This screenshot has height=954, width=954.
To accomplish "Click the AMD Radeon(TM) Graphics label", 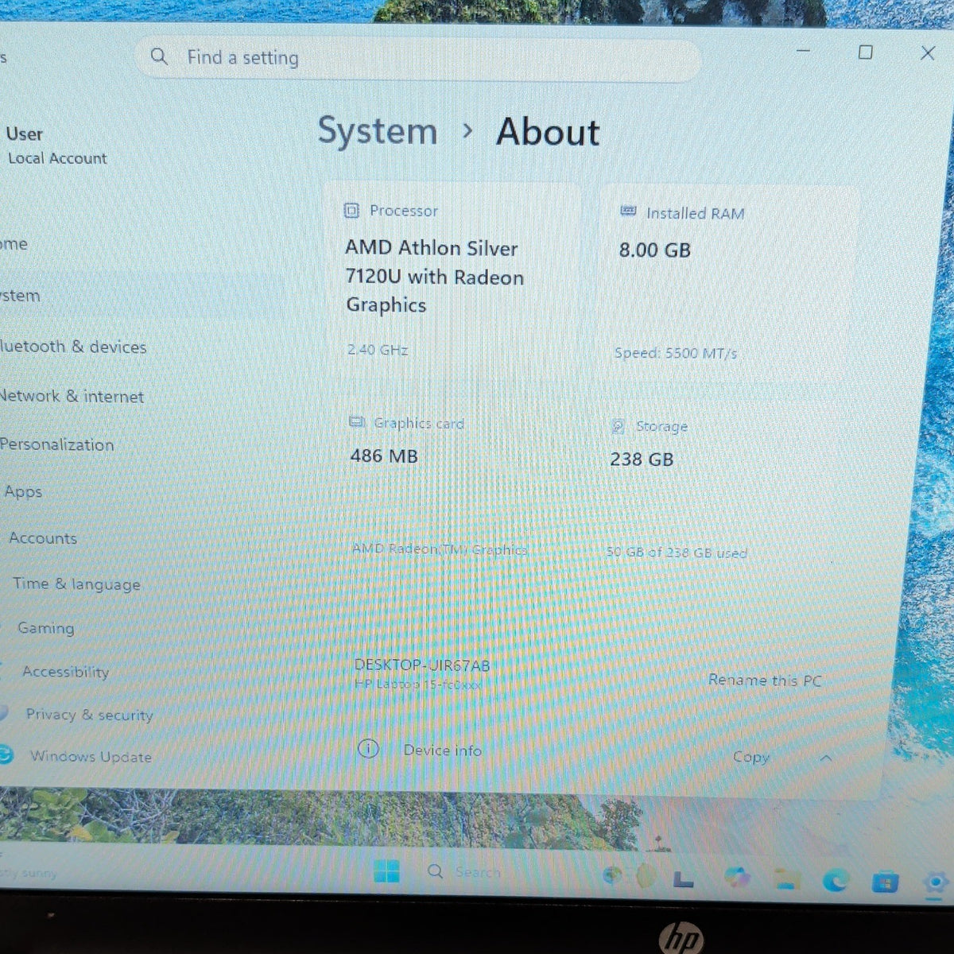I will pos(439,549).
